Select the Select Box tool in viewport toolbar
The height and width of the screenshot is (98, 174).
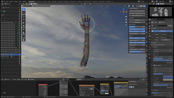coord(24,10)
